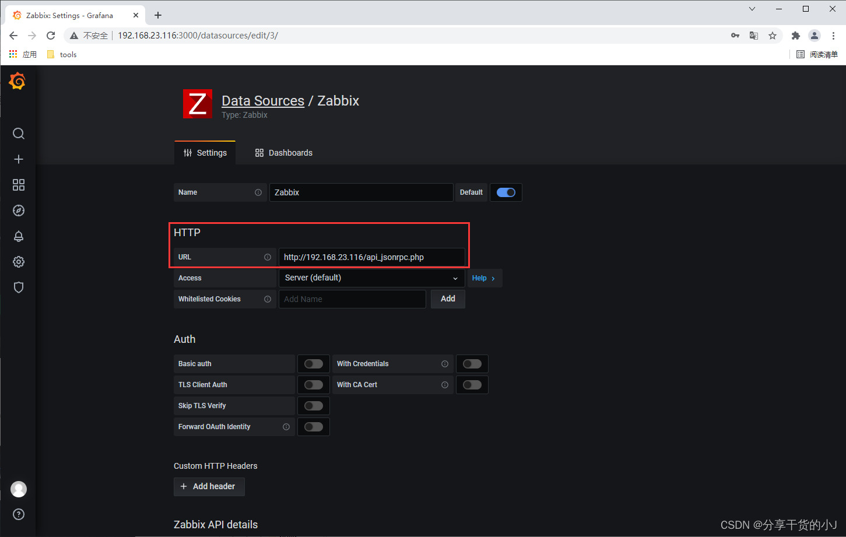Enable TLS Client Auth toggle
This screenshot has height=537, width=846.
click(x=314, y=385)
